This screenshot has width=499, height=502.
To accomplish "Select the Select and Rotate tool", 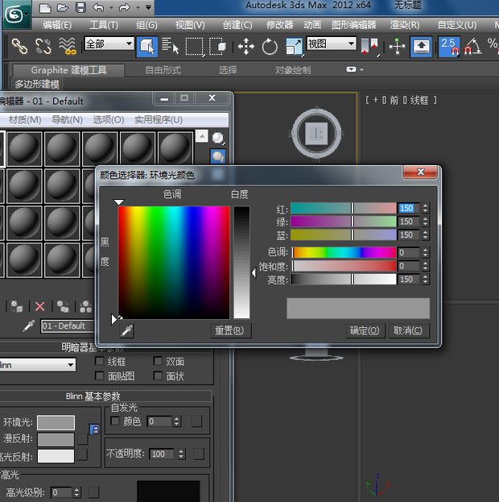I will [x=270, y=46].
